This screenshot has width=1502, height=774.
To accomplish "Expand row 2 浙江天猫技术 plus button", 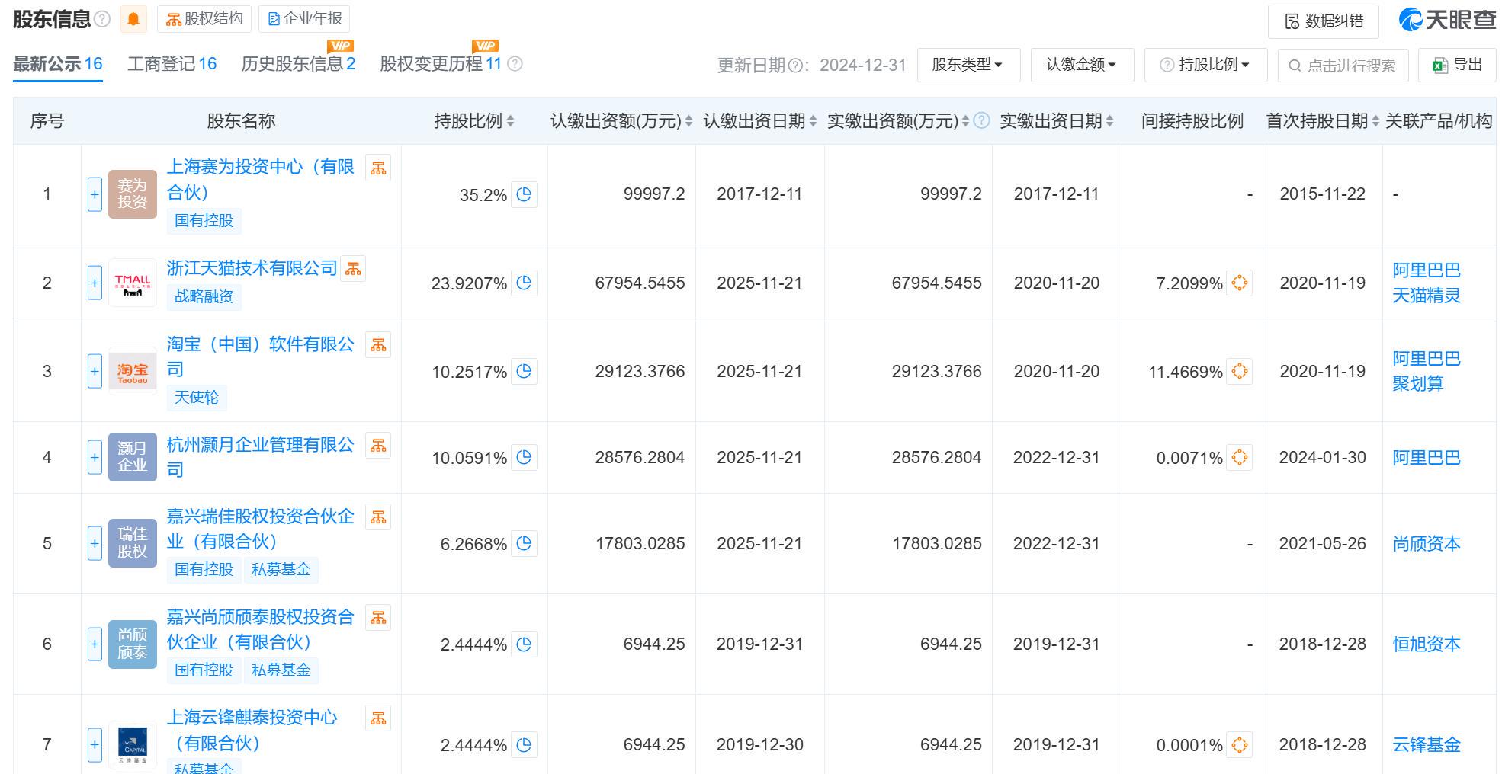I will coord(95,283).
